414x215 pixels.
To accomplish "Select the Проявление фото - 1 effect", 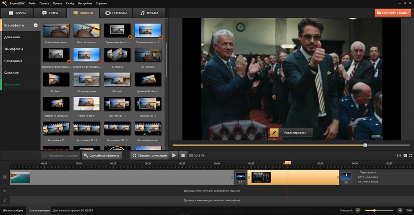I will (x=117, y=30).
